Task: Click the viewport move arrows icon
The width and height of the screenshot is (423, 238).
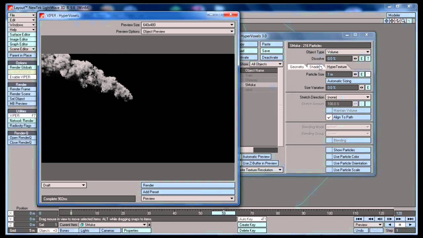Action: pyautogui.click(x=392, y=21)
